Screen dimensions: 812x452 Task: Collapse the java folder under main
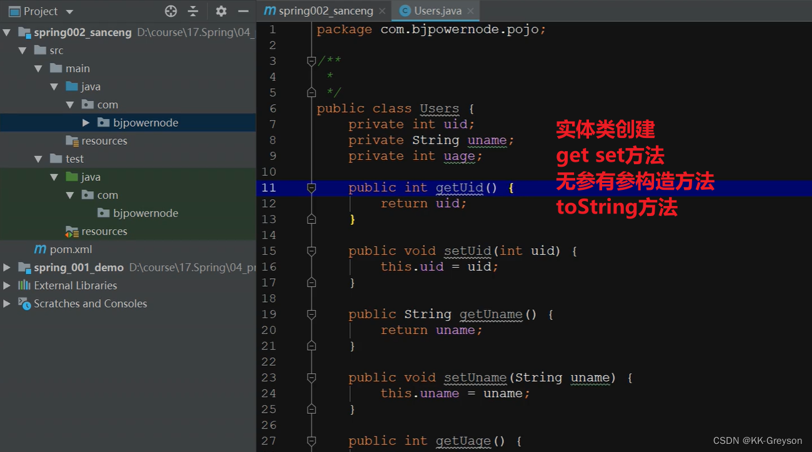[54, 87]
